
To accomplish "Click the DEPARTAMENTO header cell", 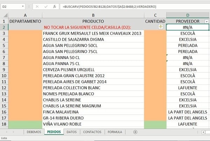I will [25, 21].
